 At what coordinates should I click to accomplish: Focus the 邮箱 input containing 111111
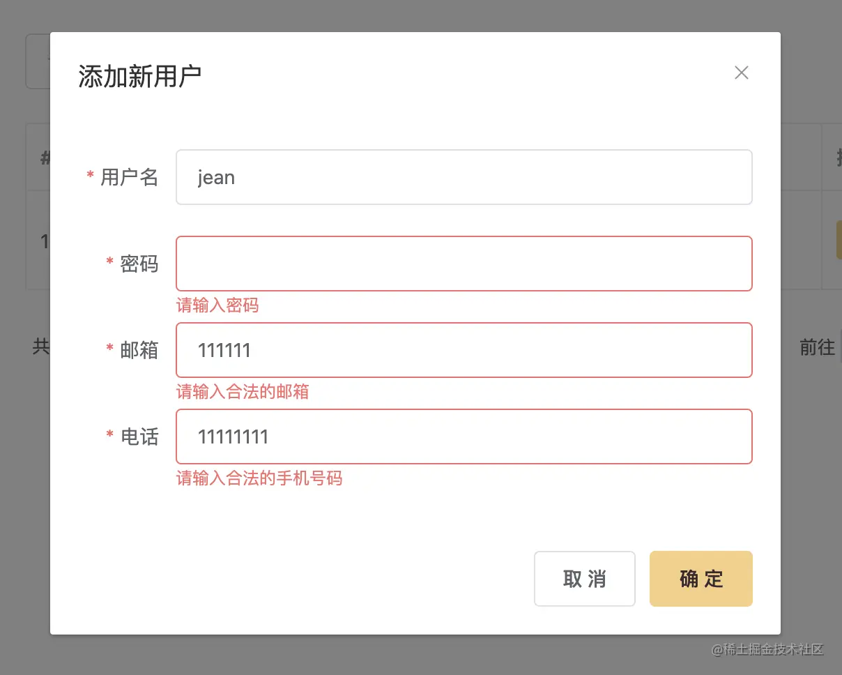click(464, 350)
